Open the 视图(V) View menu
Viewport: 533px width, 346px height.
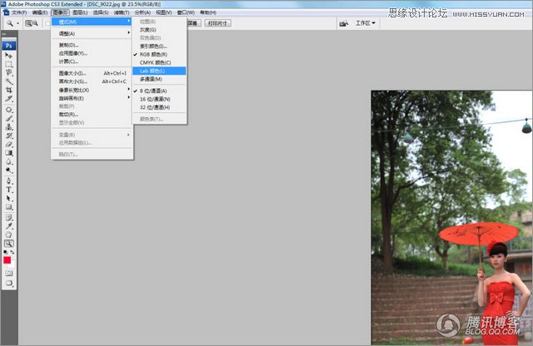point(164,12)
